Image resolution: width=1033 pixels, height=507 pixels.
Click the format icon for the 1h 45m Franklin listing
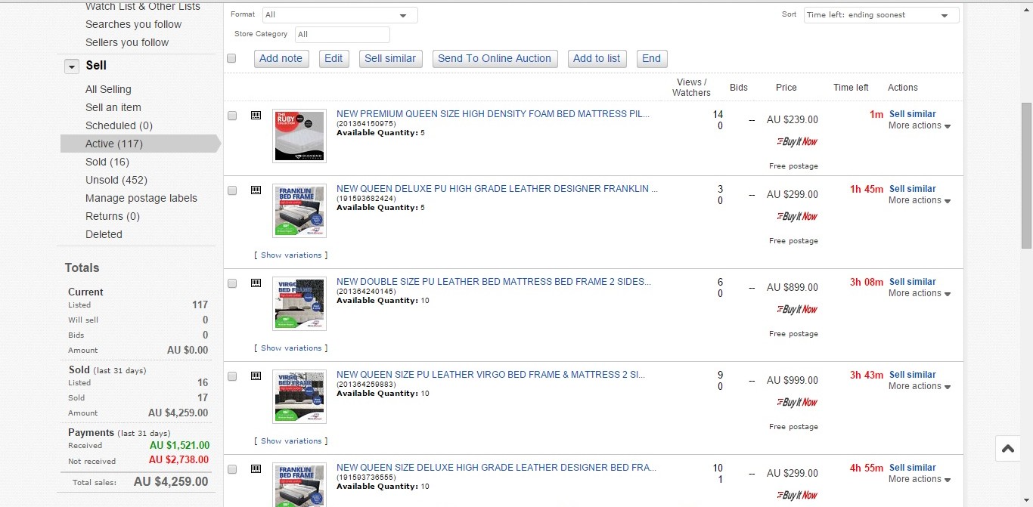click(256, 190)
